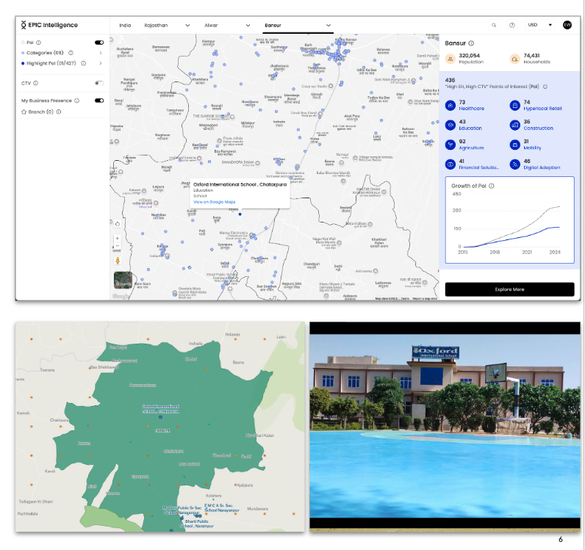Click the highlighted Oxford International School map dot
Image resolution: width=585 pixels, height=550 pixels.
click(x=240, y=214)
